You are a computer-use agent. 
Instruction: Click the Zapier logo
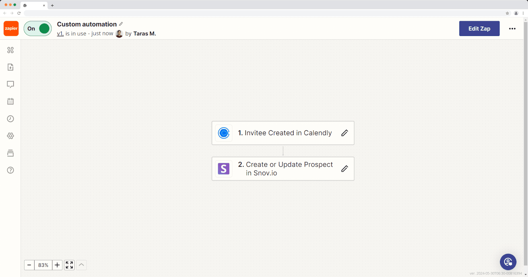pos(11,29)
